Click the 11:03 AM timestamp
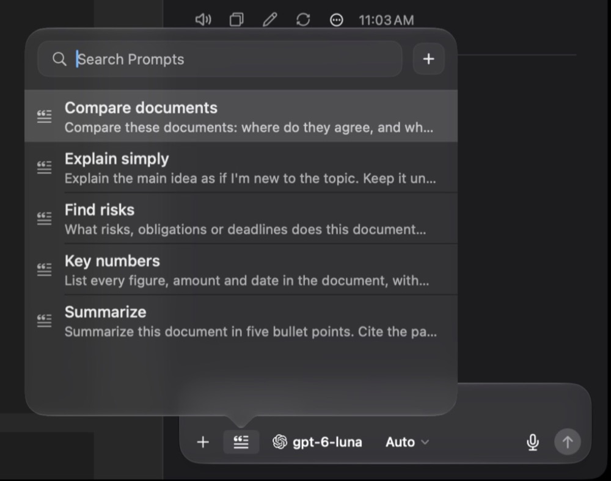 386,20
